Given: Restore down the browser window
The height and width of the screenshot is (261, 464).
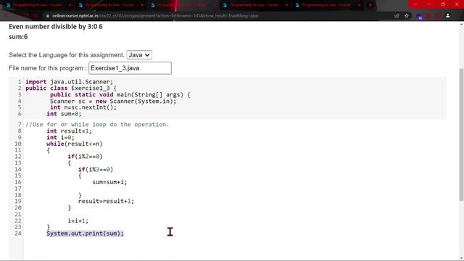Looking at the screenshot, I should (443, 4).
